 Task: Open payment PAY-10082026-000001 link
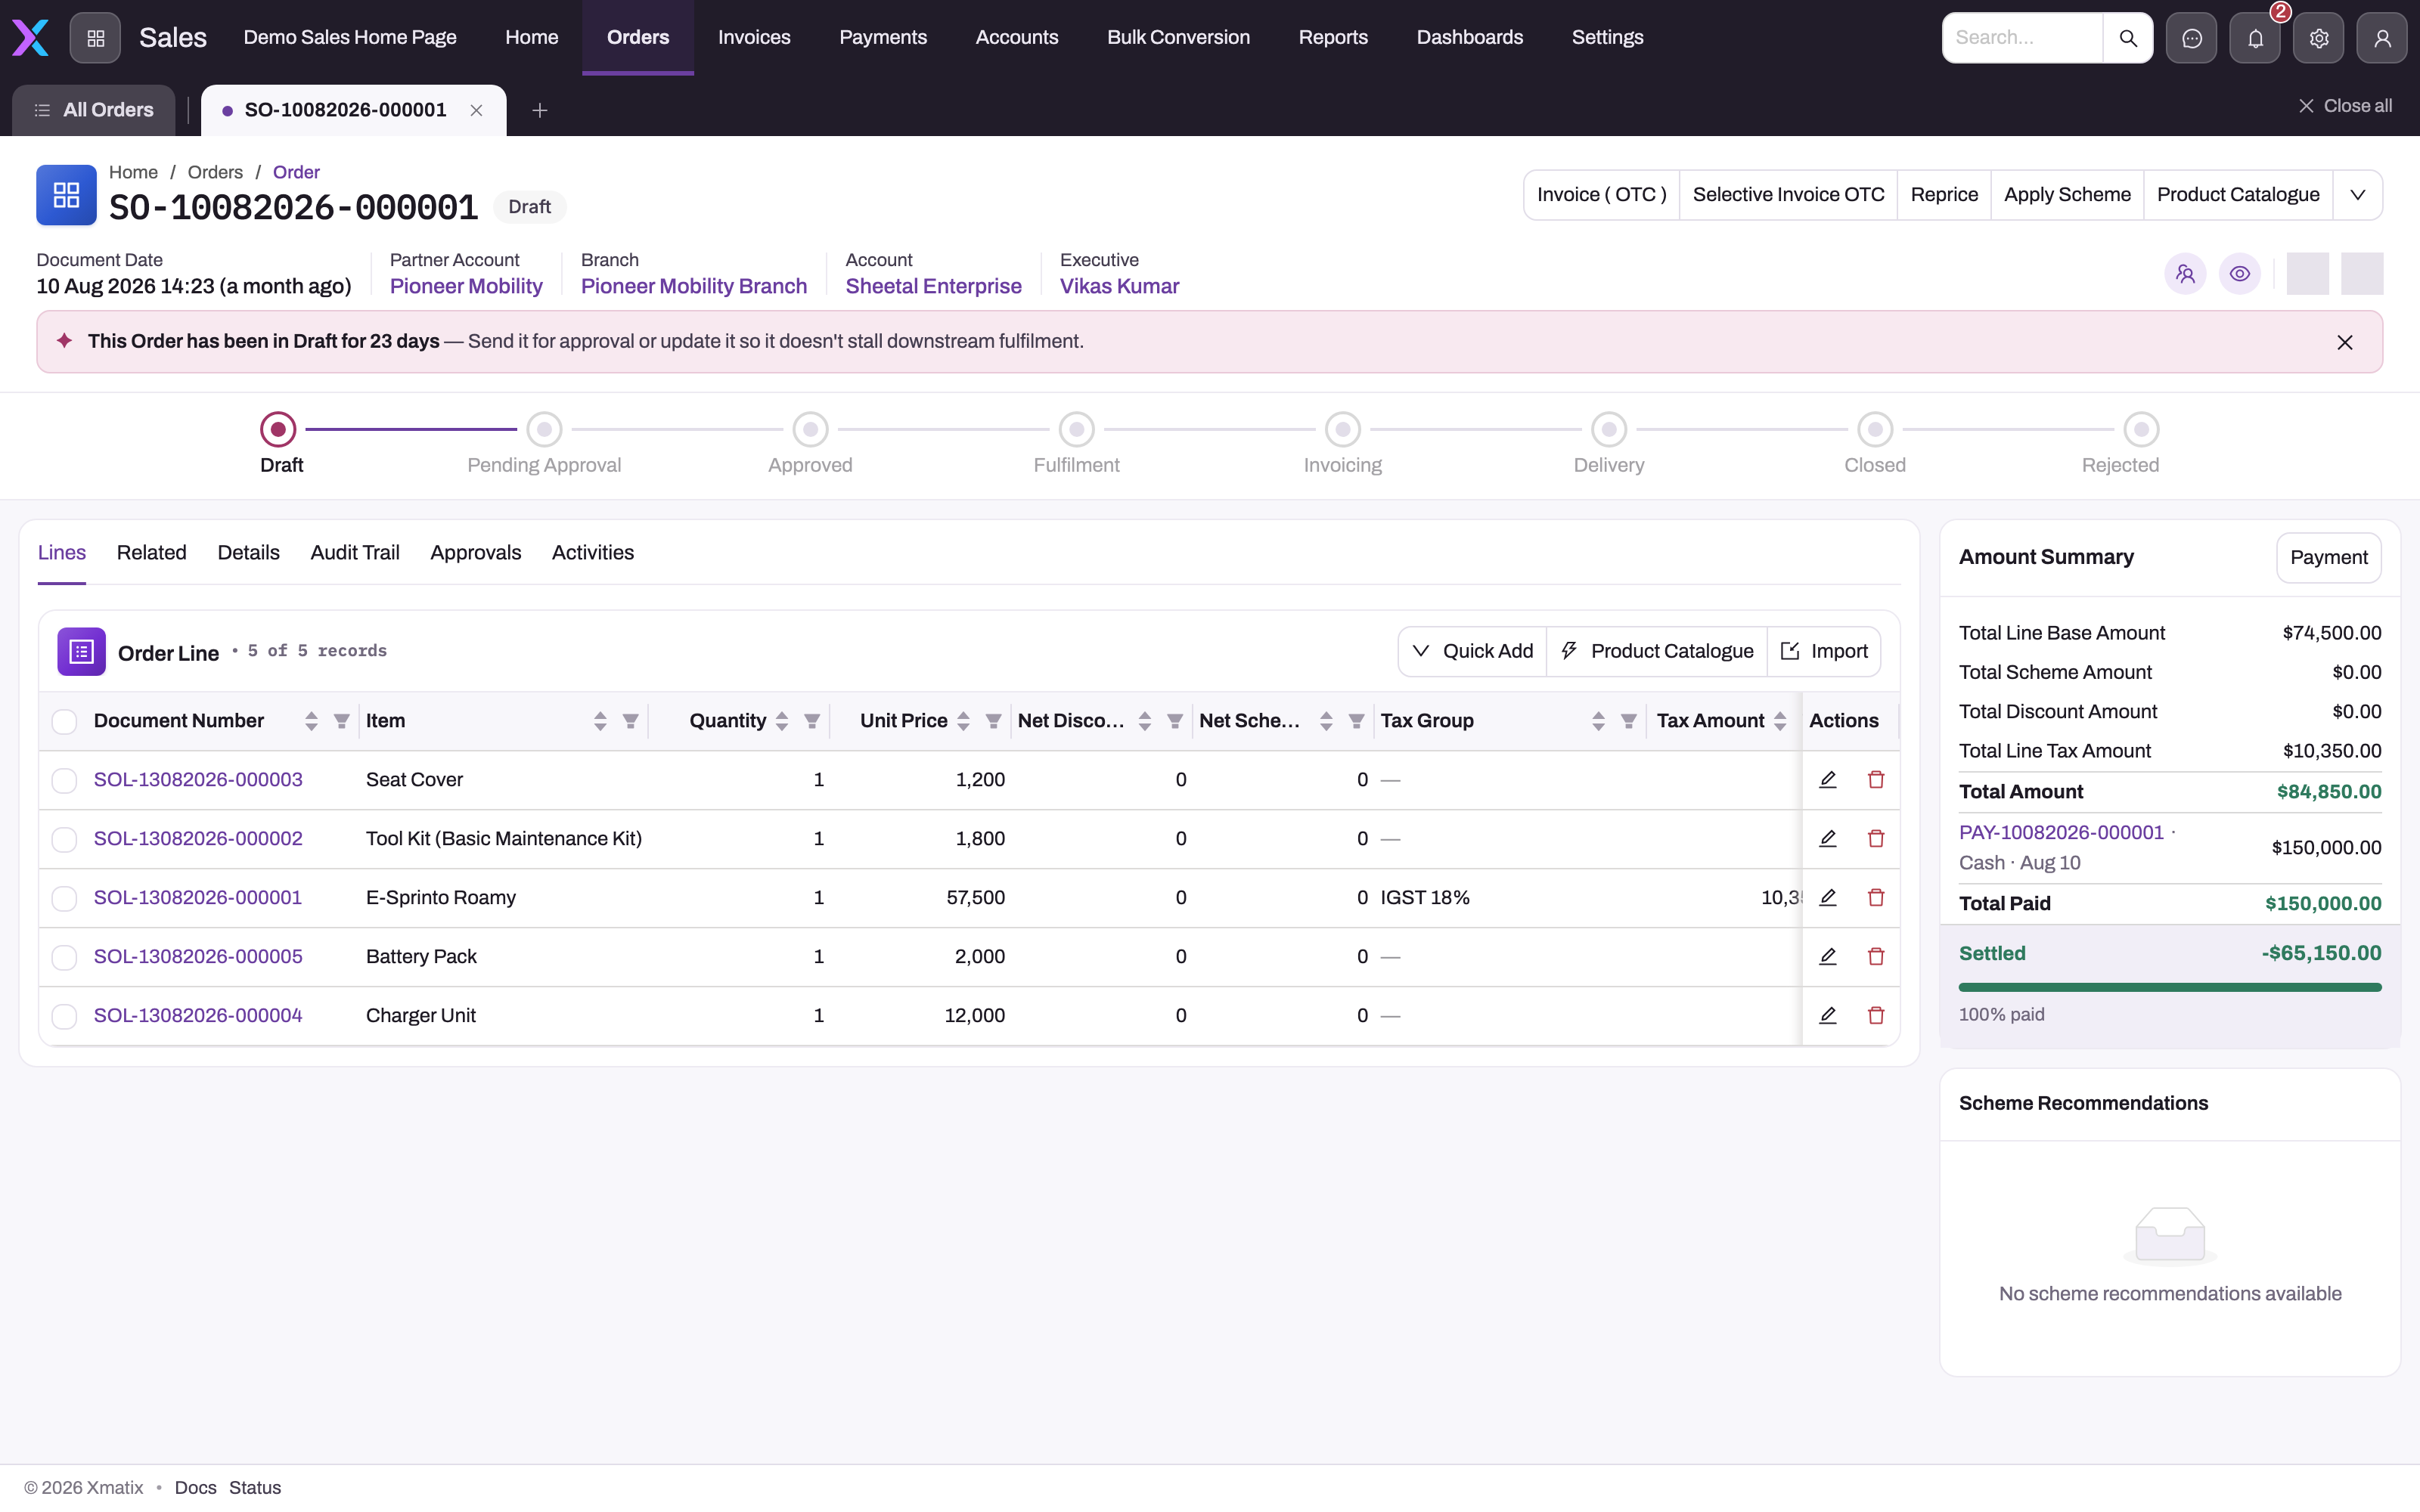point(2060,833)
